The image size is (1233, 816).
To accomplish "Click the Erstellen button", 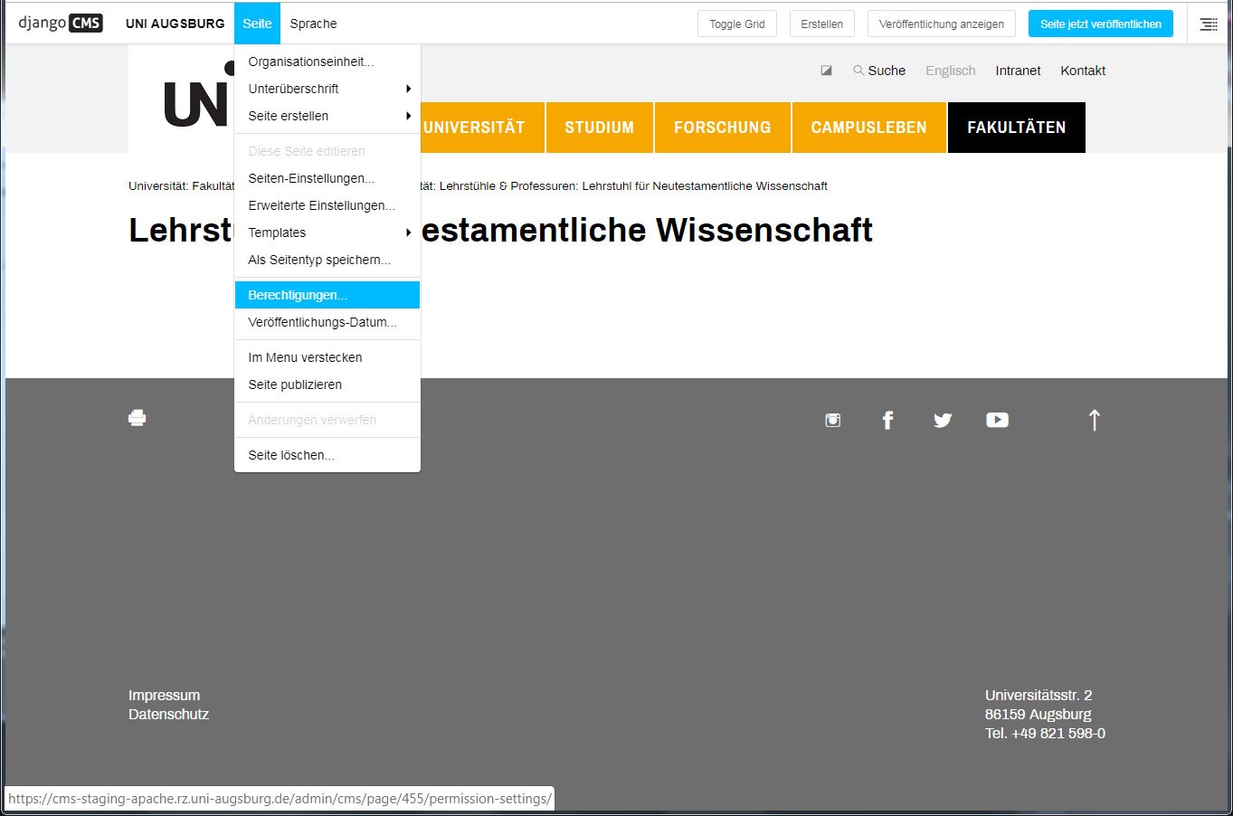I will tap(822, 24).
